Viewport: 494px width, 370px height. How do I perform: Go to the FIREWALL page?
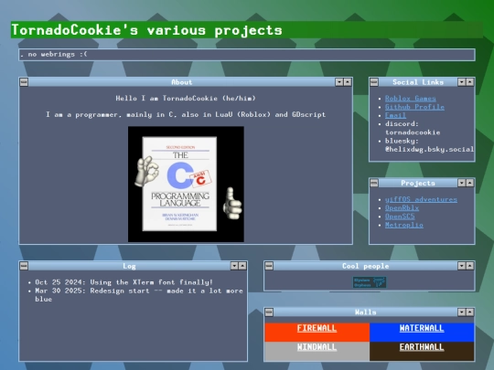click(x=317, y=328)
